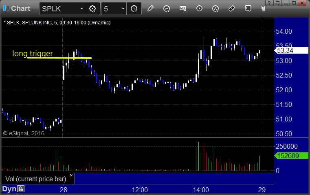The width and height of the screenshot is (310, 195).
Task: Click the 28 date label on time axis
Action: click(64, 190)
